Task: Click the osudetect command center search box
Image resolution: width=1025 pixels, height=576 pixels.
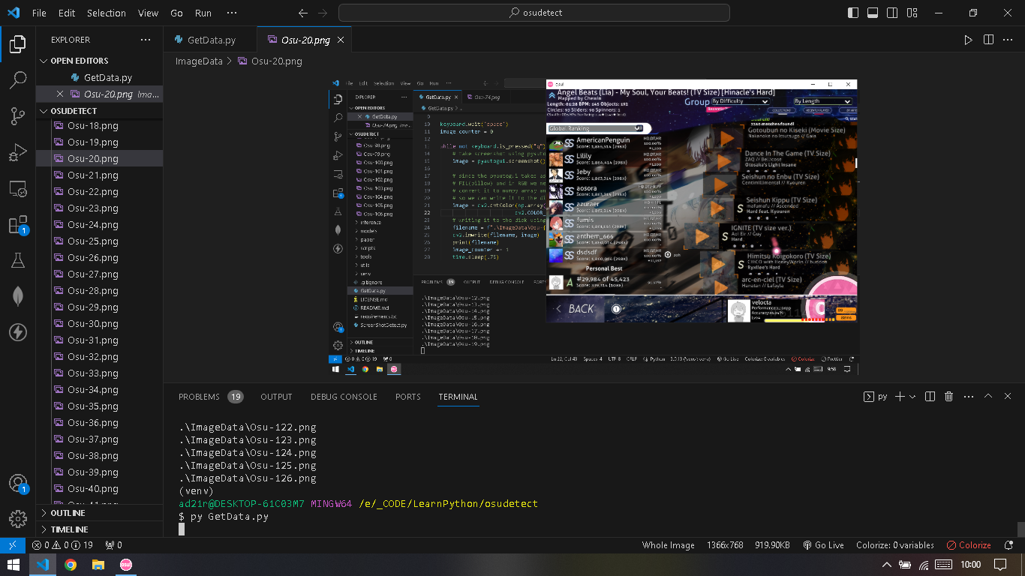Action: click(x=534, y=13)
